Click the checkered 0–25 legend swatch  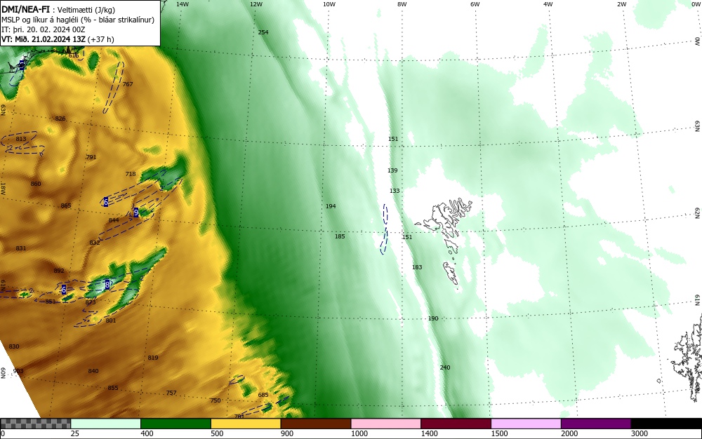coord(35,424)
